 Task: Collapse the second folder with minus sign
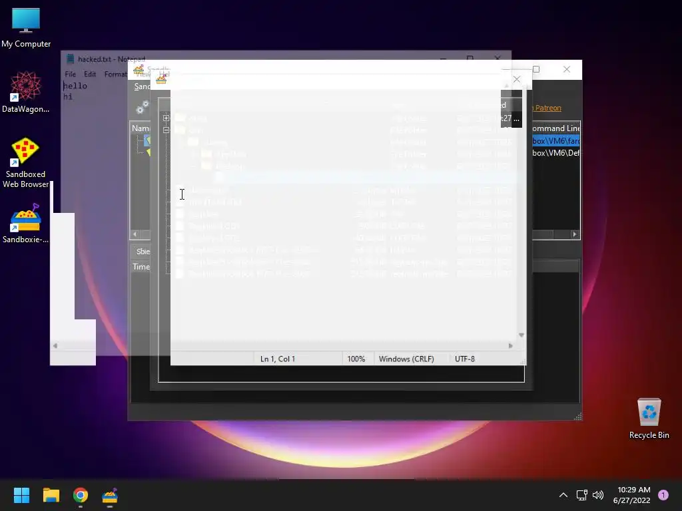(166, 130)
